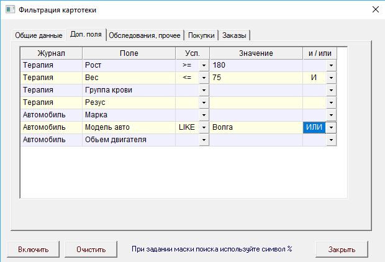Click the и / или column header
Viewport: 385px width, 262px height.
tap(320, 53)
